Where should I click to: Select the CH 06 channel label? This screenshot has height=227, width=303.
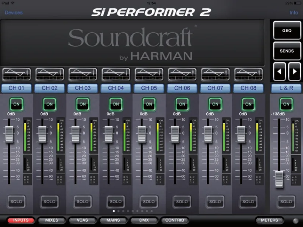(182, 88)
